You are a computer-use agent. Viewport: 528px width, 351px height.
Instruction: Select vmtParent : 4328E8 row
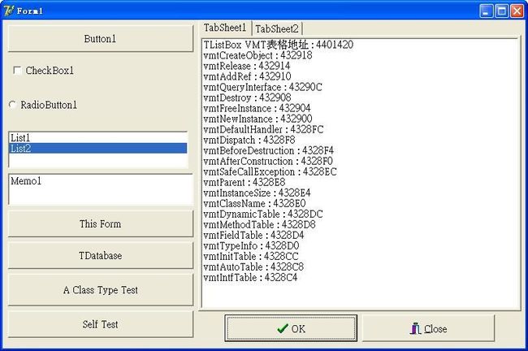point(360,182)
